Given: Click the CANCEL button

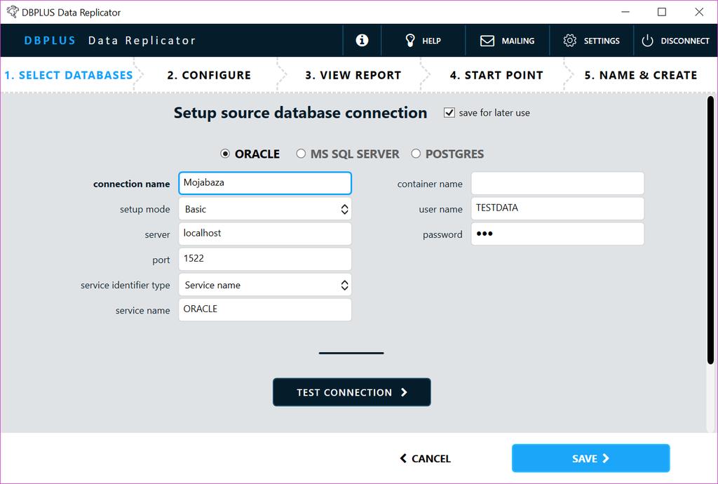Looking at the screenshot, I should [x=426, y=458].
